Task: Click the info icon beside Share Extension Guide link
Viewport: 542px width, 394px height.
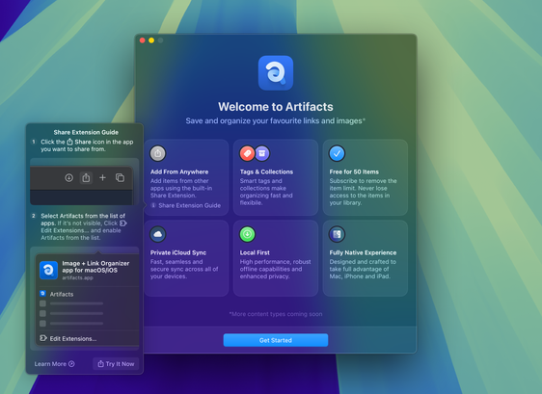Action: pos(153,205)
